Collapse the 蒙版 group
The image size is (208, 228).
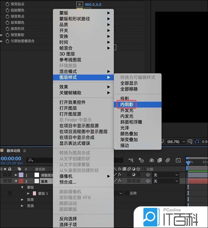22,187
